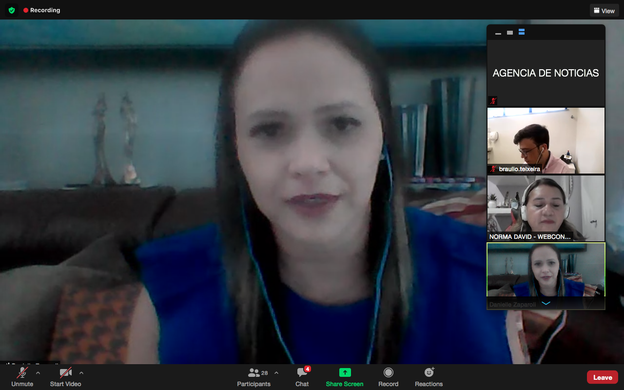Start Video with the camera button
The height and width of the screenshot is (390, 624).
(x=65, y=376)
